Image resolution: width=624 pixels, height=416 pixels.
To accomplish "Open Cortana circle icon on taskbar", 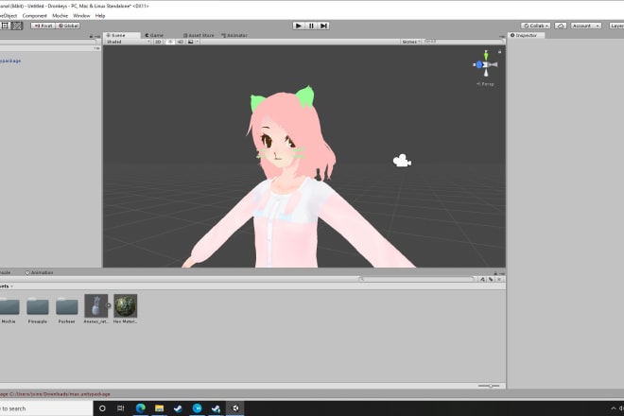I will click(102, 408).
